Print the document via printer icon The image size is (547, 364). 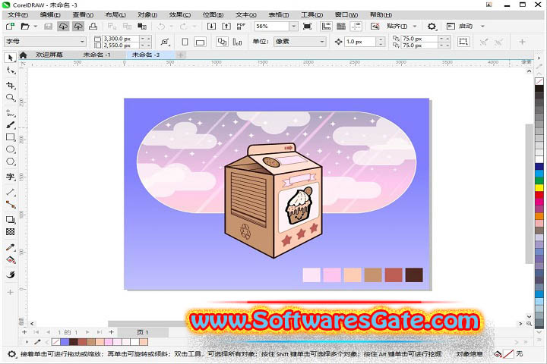click(x=93, y=26)
